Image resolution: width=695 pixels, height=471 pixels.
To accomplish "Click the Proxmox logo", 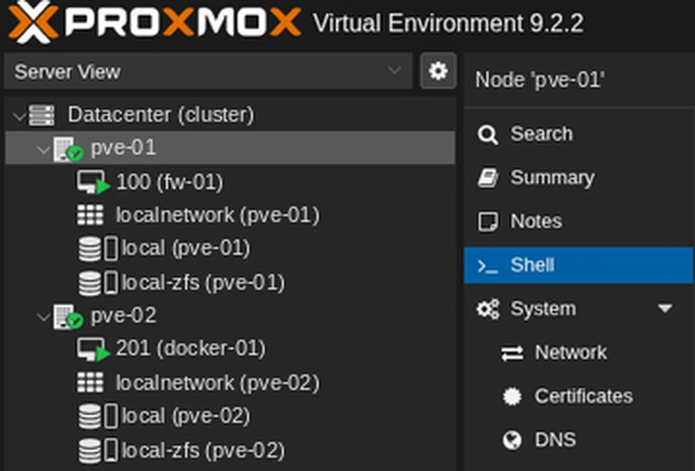I will pyautogui.click(x=153, y=22).
